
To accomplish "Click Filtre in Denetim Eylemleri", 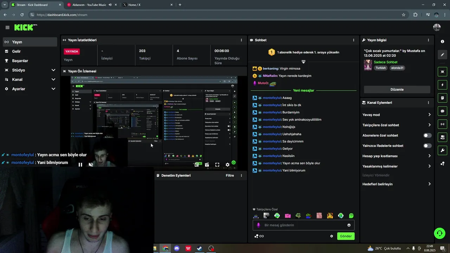I will [x=230, y=175].
